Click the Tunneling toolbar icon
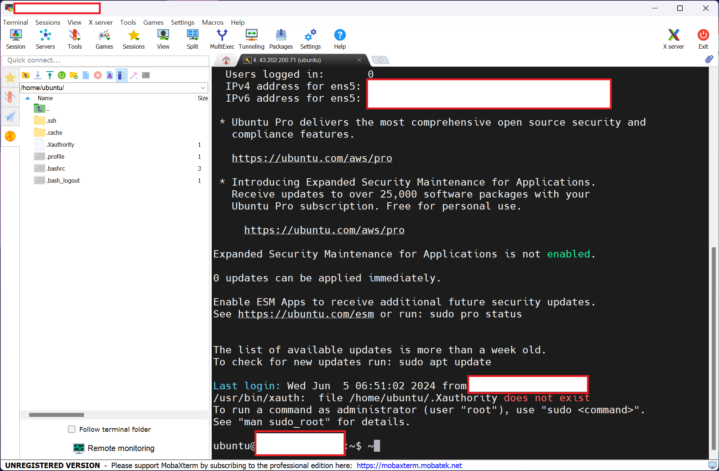Screen dimensions: 719x471 pyautogui.click(x=251, y=39)
